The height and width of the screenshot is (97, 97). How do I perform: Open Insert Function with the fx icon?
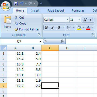62,41
